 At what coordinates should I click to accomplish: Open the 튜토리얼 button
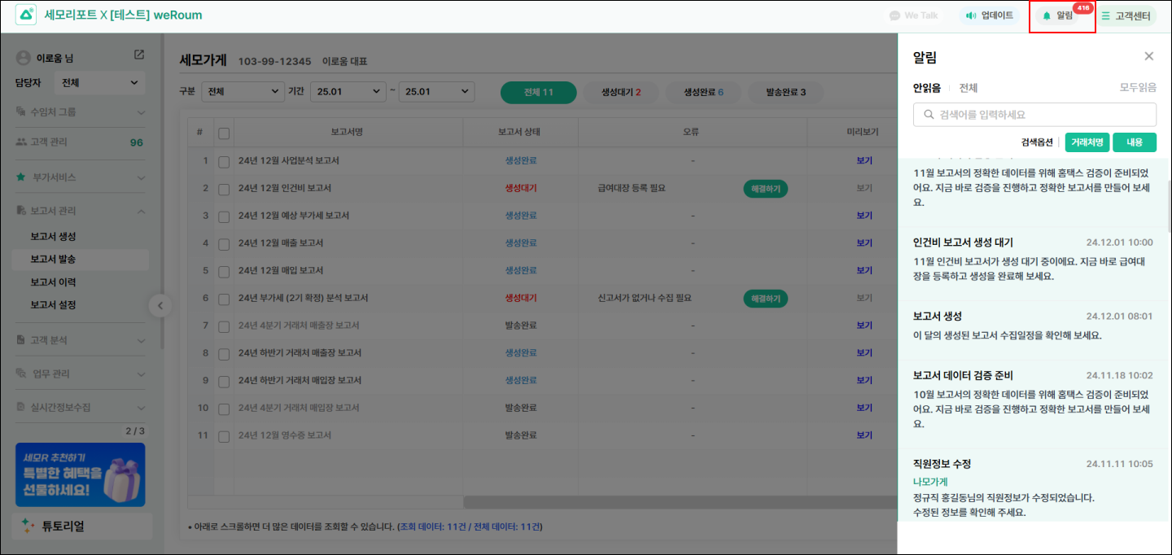(x=81, y=527)
